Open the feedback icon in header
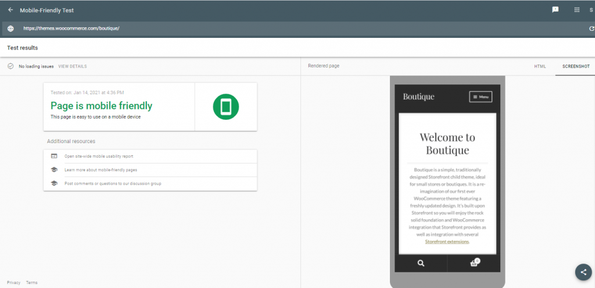595x288 pixels. [x=555, y=10]
